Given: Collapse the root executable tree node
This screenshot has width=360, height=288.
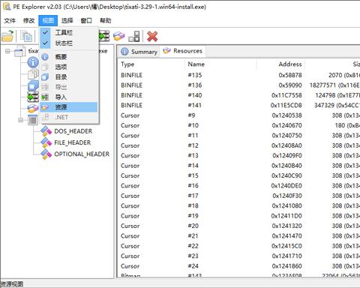Looking at the screenshot, I should point(7,51).
